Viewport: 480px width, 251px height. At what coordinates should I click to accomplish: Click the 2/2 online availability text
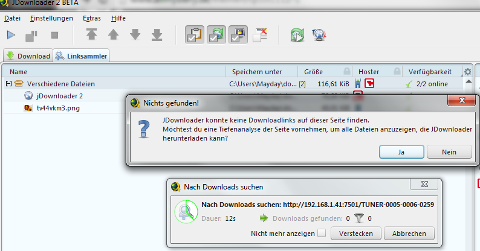click(432, 84)
